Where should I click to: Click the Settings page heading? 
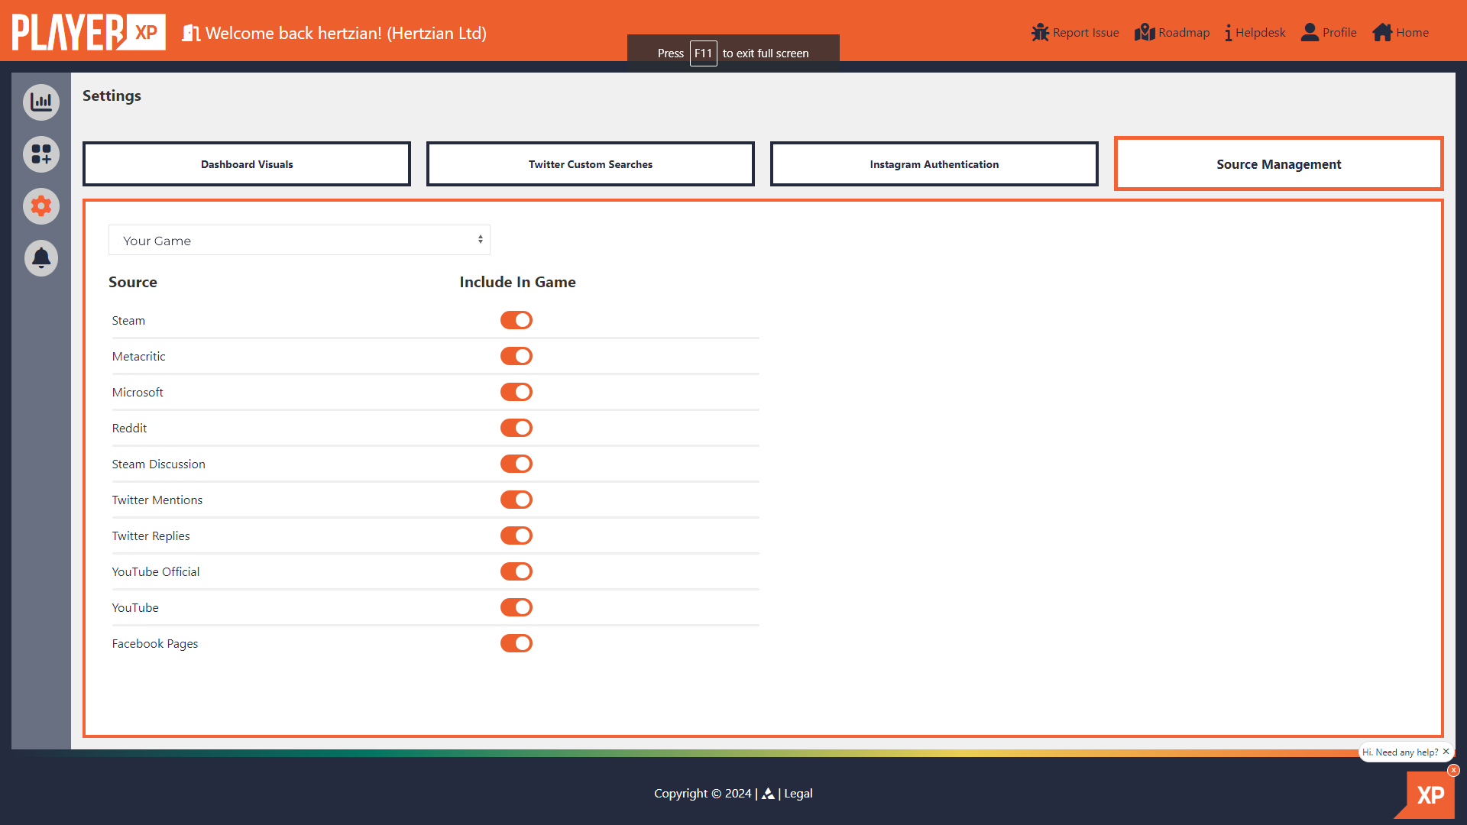(x=112, y=95)
